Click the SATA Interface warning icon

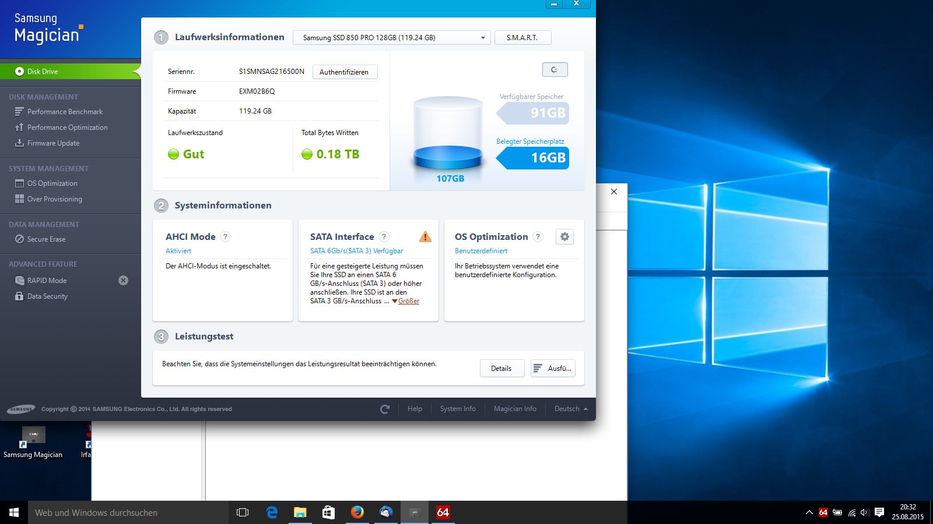(x=425, y=236)
